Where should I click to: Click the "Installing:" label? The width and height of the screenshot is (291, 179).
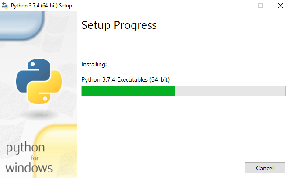click(x=94, y=65)
